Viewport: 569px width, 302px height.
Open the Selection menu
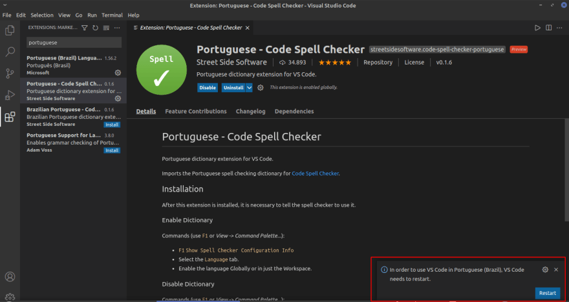click(42, 15)
